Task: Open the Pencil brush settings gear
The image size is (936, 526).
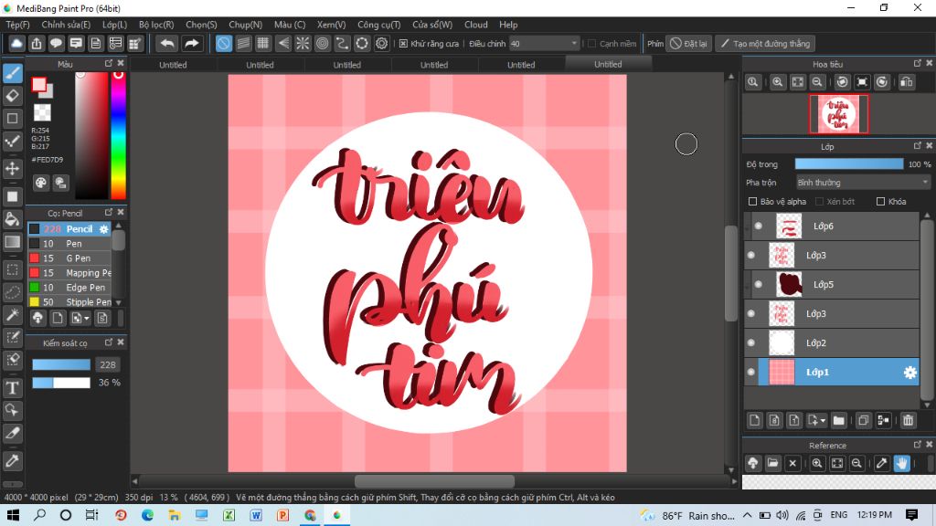Action: pyautogui.click(x=104, y=229)
